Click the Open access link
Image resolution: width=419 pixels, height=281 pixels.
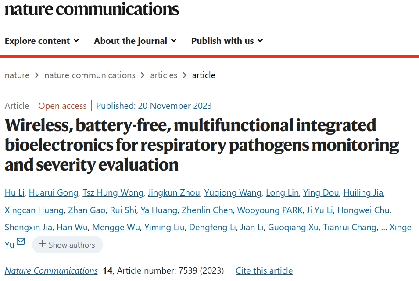(63, 106)
